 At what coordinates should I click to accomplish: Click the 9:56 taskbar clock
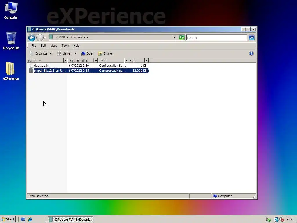point(290,220)
